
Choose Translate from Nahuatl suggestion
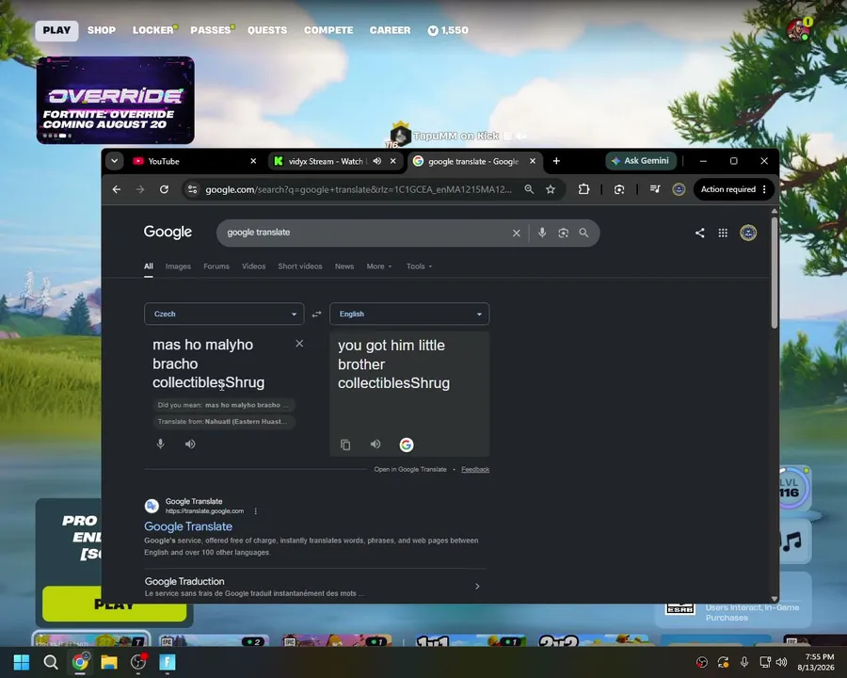point(224,421)
